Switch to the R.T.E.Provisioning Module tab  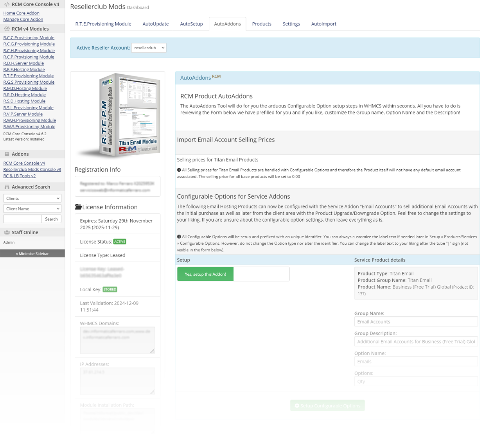103,24
